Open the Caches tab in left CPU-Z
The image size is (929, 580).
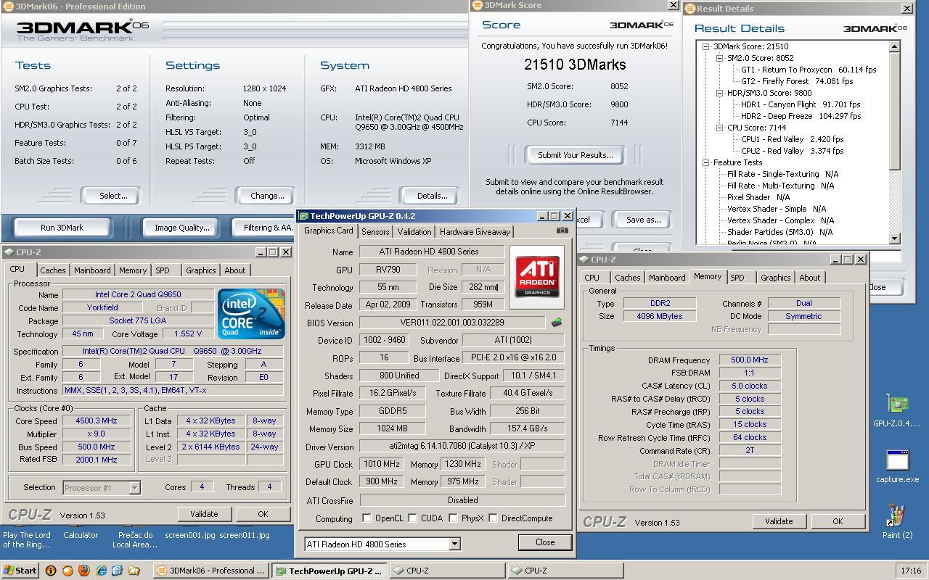[x=53, y=270]
